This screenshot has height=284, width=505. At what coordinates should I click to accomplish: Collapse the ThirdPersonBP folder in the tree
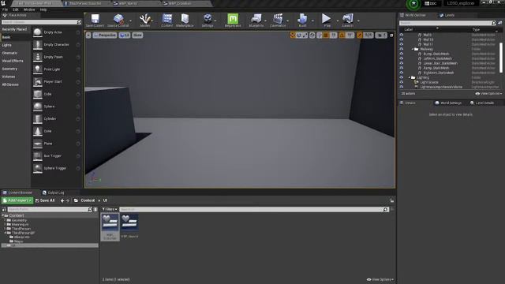pyautogui.click(x=6, y=233)
